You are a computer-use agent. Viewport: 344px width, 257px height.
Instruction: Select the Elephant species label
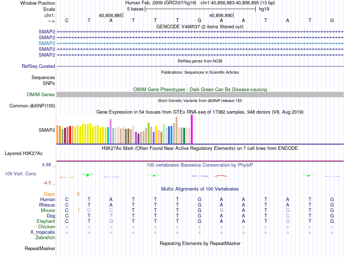click(x=46, y=221)
